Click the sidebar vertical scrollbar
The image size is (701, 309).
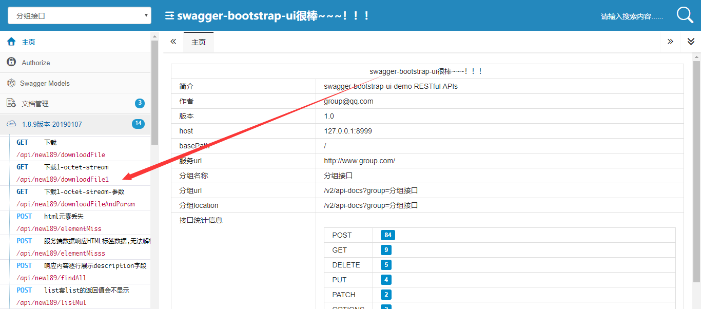tap(154, 93)
